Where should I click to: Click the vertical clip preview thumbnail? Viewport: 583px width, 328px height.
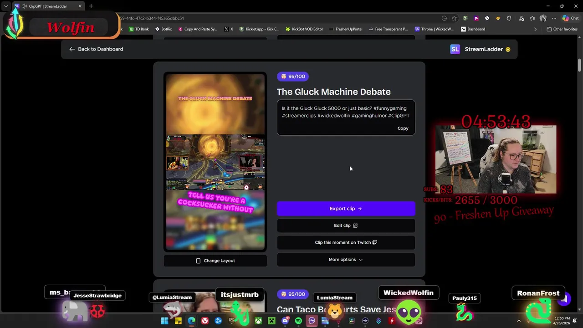215,162
